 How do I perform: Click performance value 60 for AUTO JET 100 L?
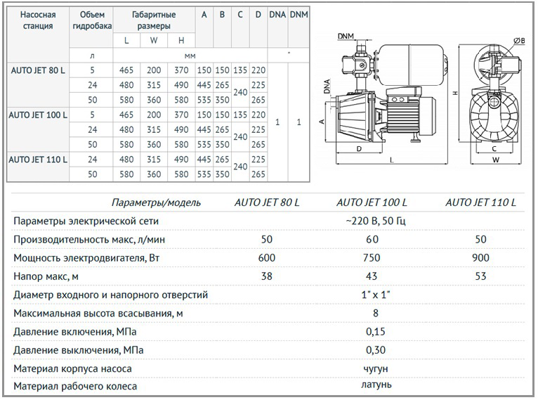[x=372, y=239]
